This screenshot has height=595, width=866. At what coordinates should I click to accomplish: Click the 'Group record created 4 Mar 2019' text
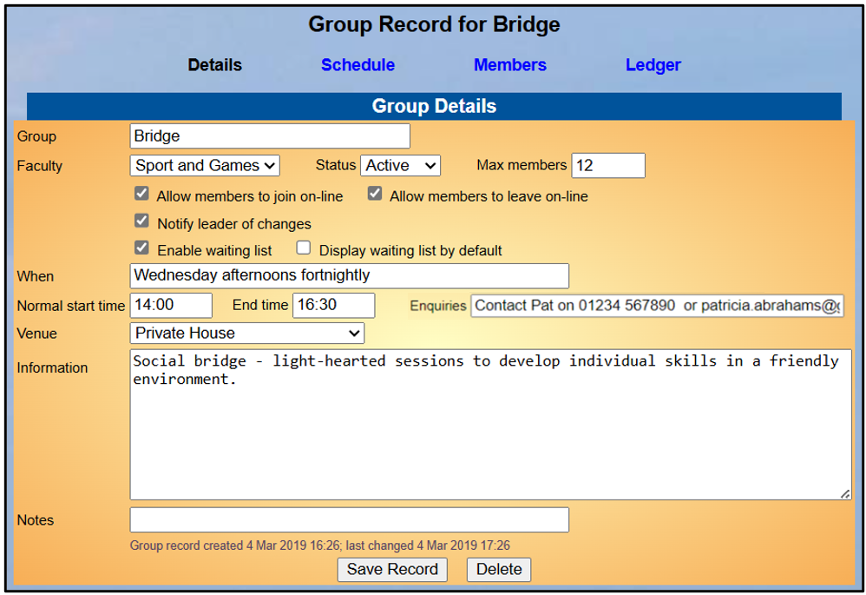coord(320,545)
